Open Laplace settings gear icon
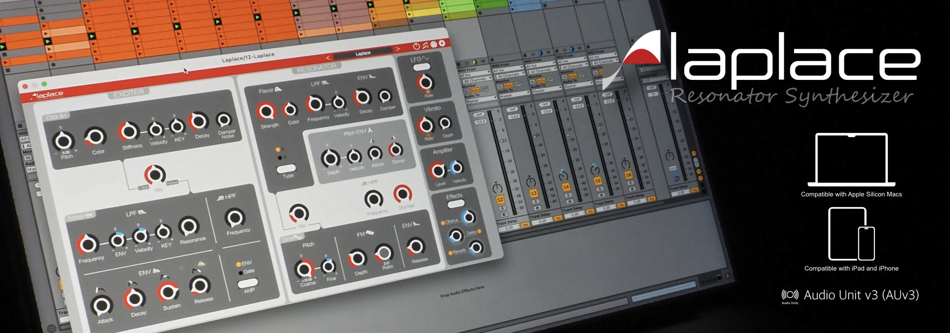The image size is (950, 333). point(442,43)
